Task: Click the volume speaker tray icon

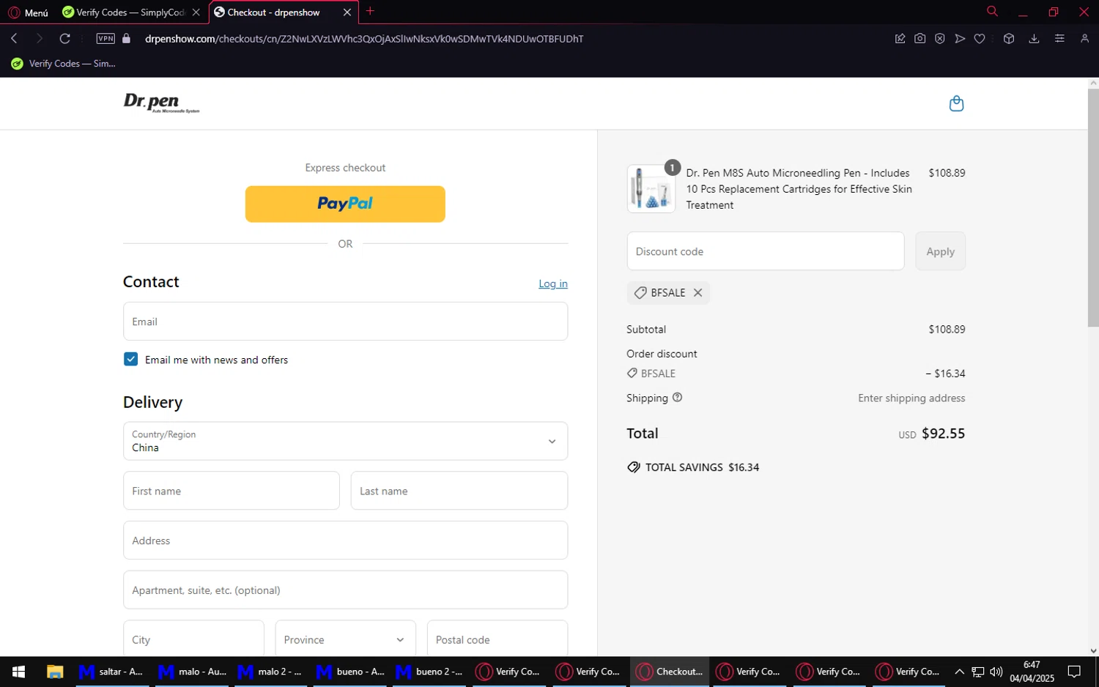Action: pos(996,672)
